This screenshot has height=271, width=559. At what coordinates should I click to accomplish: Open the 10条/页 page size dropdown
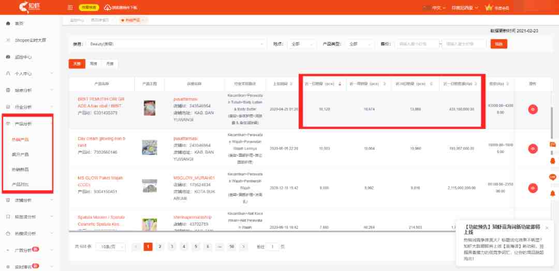click(x=111, y=247)
